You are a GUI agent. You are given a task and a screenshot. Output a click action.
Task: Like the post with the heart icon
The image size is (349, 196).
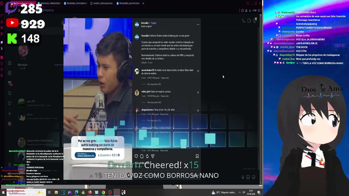[x=136, y=156]
